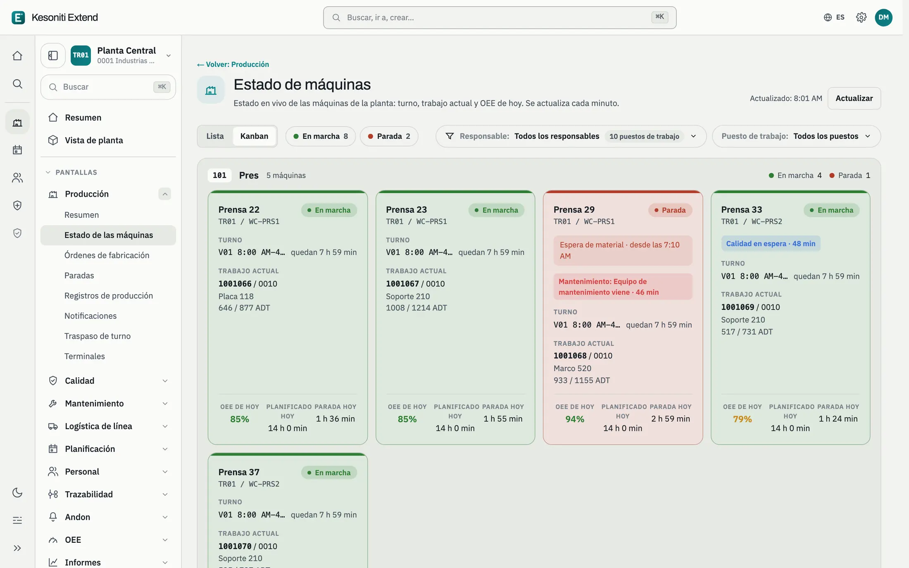Viewport: 909px width, 568px height.
Task: Click the Estado de máquinas page icon
Action: (x=211, y=90)
